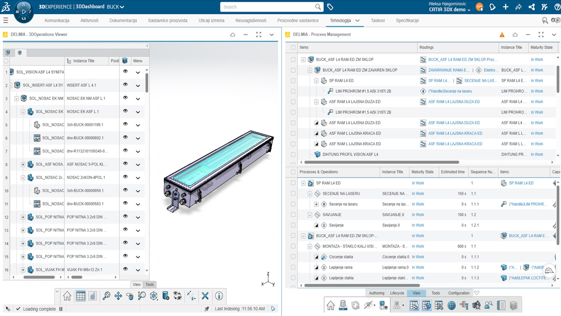Click the ZAVARIVANJE RAMA routing link
Viewport: 561px width, 316px height.
pos(448,70)
